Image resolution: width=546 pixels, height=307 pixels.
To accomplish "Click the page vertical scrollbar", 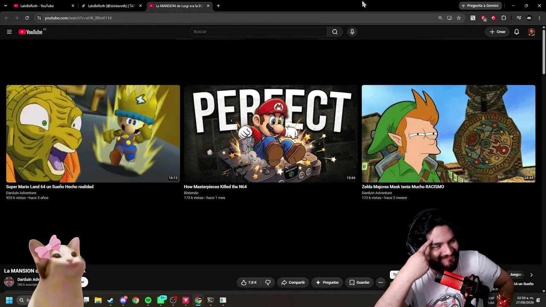I will [544, 51].
